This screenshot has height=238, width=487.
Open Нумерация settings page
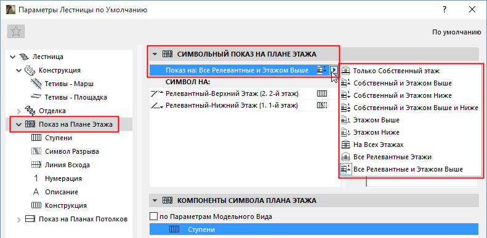pos(63,178)
